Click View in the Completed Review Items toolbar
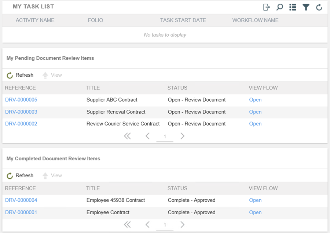The image size is (330, 233). (x=52, y=176)
